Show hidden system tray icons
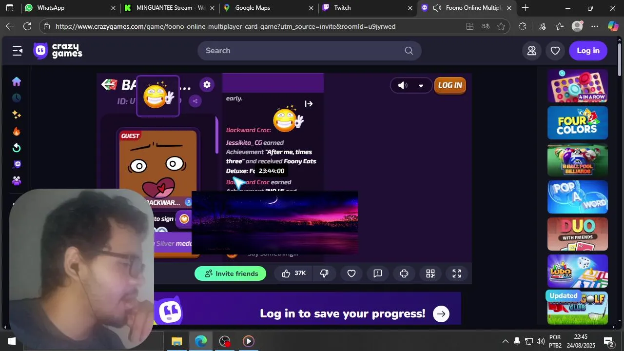Screen dimensions: 624x351 coord(505,341)
